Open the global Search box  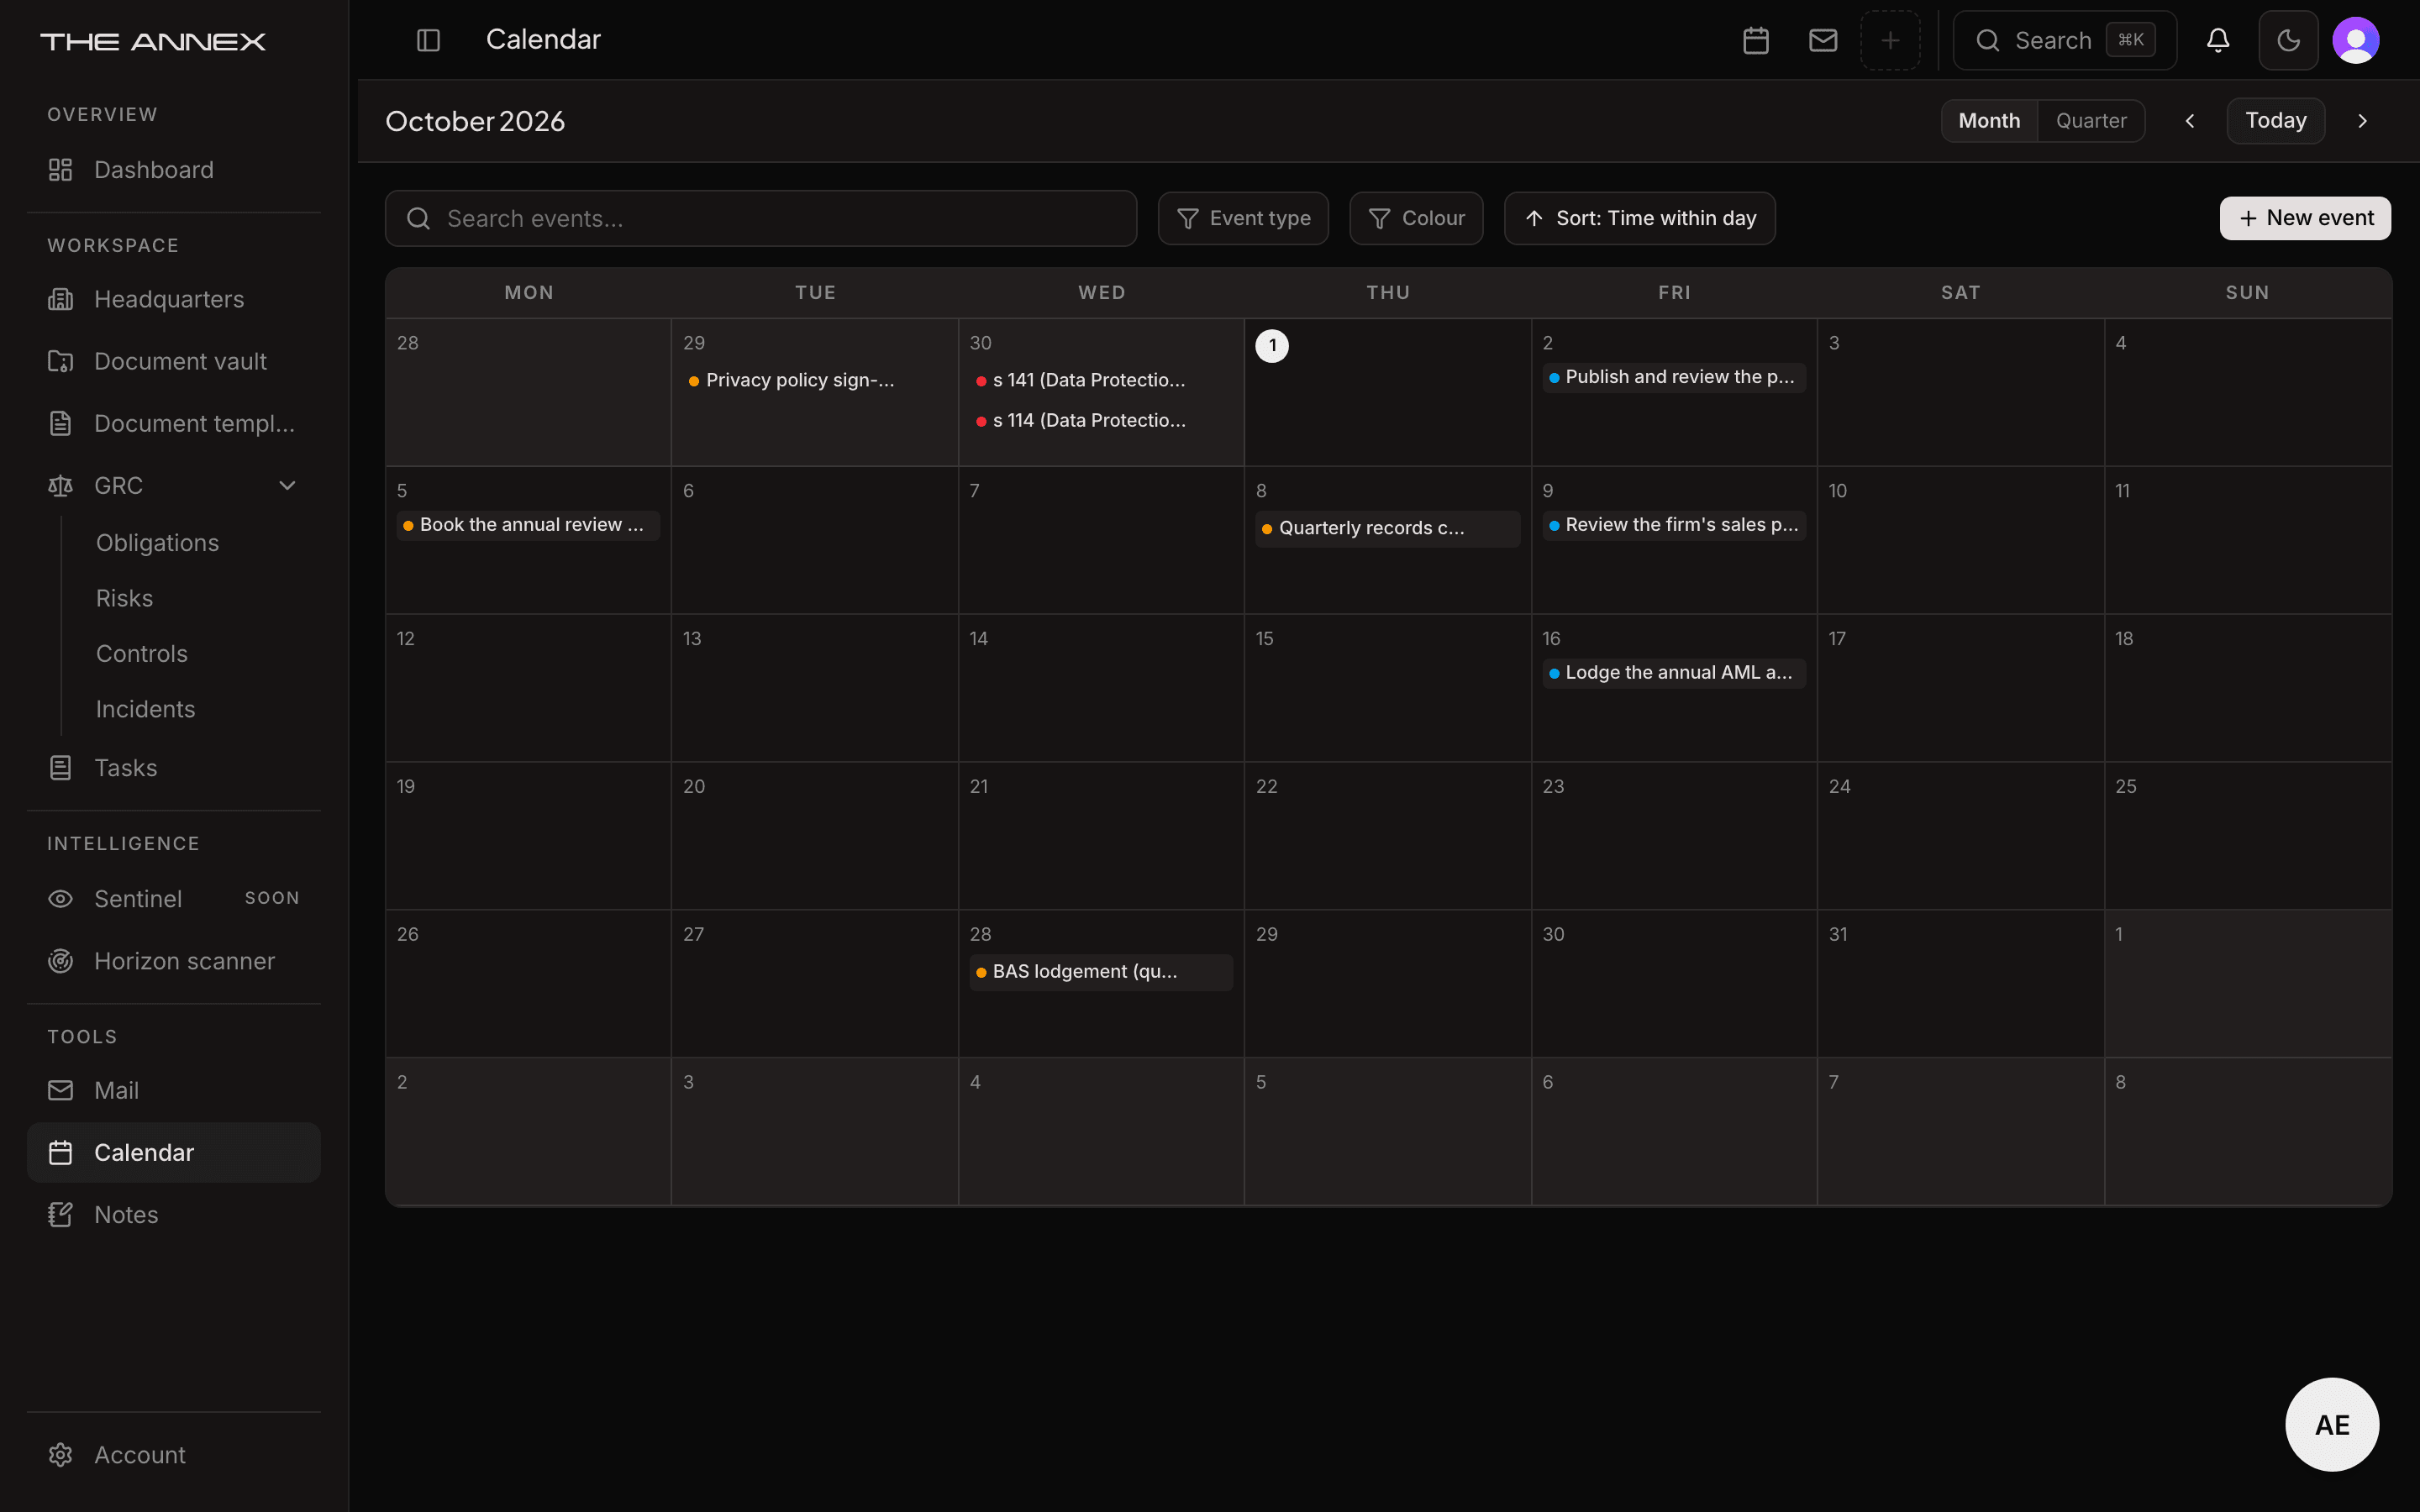(2064, 40)
